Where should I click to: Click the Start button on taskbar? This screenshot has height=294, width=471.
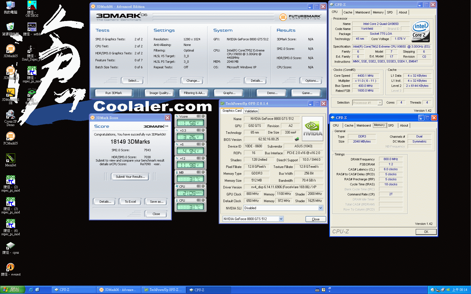point(13,290)
